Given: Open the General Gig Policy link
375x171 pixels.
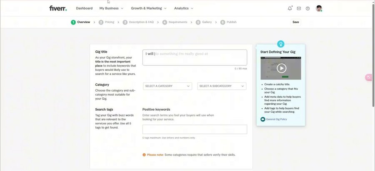Looking at the screenshot, I should (277, 119).
